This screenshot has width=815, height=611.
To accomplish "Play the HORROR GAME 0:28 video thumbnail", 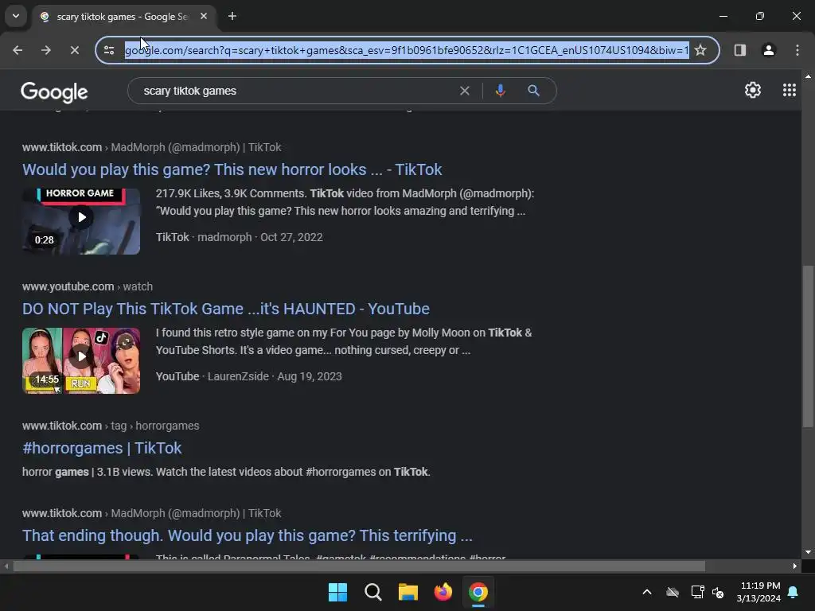I will click(x=81, y=221).
